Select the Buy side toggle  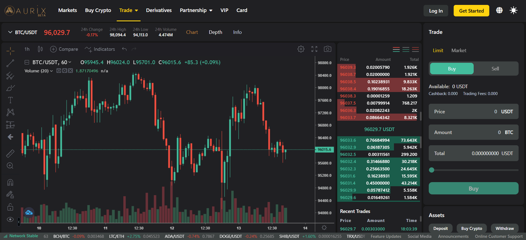452,69
